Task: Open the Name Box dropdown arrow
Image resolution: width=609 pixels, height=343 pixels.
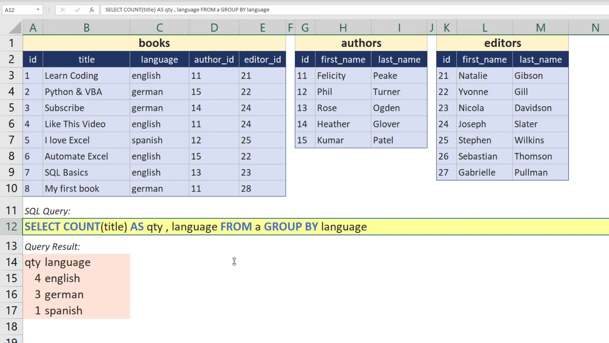Action: 38,10
